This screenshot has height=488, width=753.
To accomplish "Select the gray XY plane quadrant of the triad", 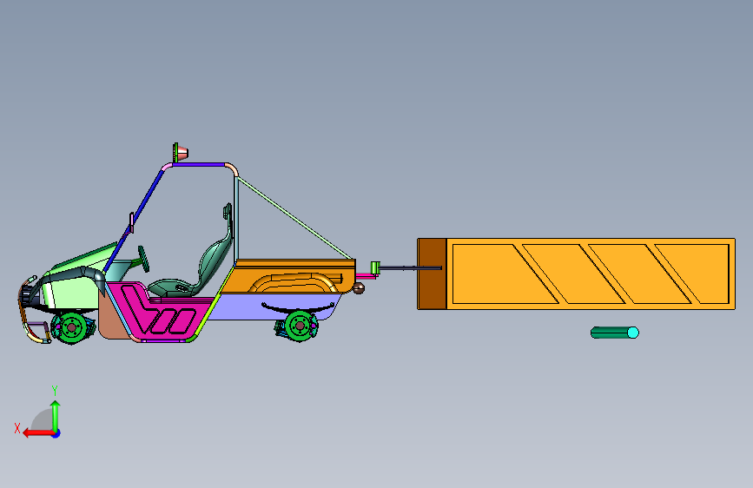I will pyautogui.click(x=43, y=420).
